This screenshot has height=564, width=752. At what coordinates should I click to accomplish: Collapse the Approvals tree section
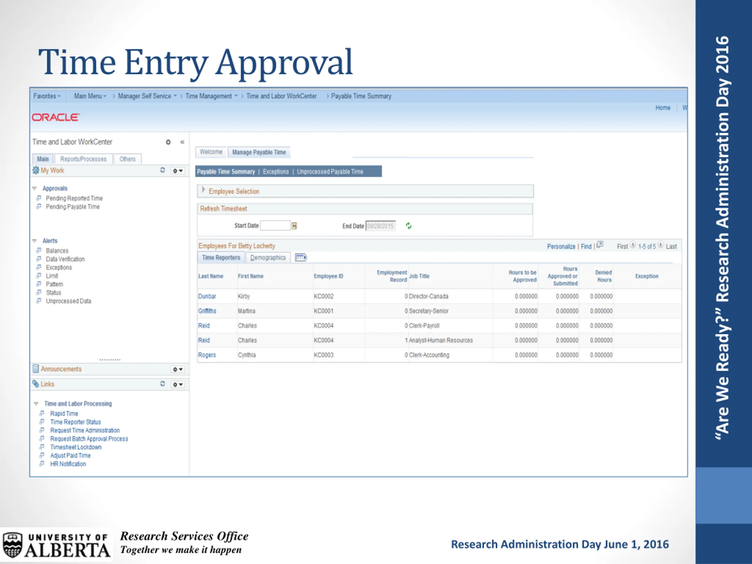[34, 188]
